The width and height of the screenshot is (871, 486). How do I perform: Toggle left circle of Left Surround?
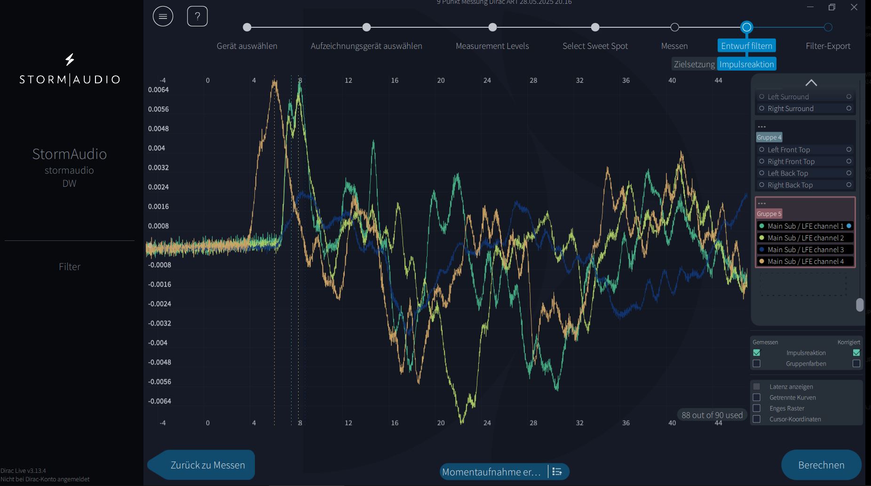click(x=762, y=96)
